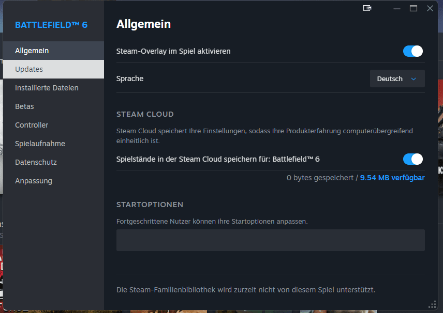Maximize the properties window

tap(414, 8)
